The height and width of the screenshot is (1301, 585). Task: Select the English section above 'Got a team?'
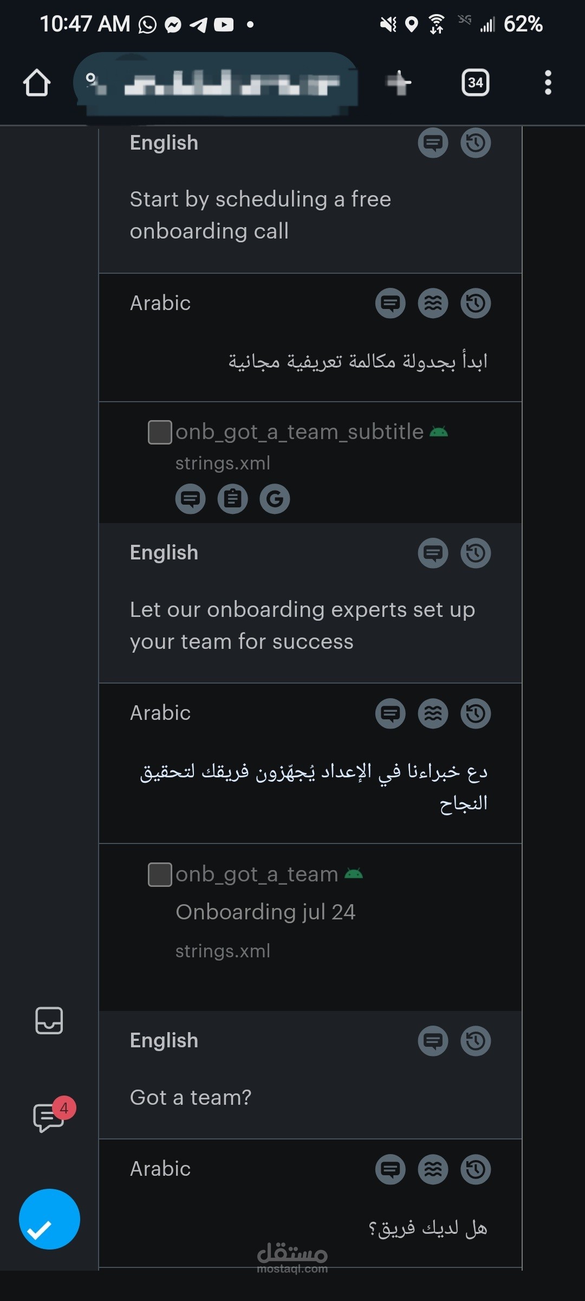pyautogui.click(x=164, y=1040)
